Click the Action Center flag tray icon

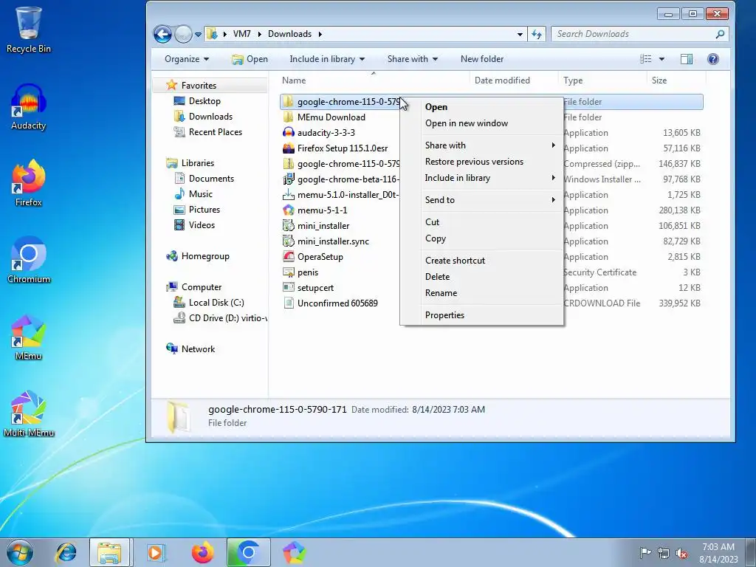click(645, 553)
